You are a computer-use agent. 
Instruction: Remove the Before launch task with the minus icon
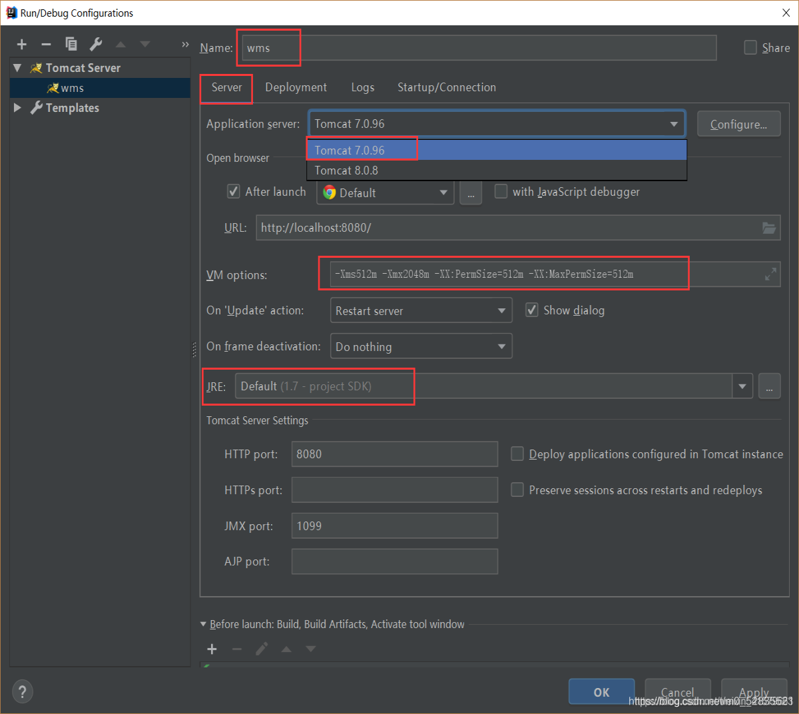click(x=237, y=649)
